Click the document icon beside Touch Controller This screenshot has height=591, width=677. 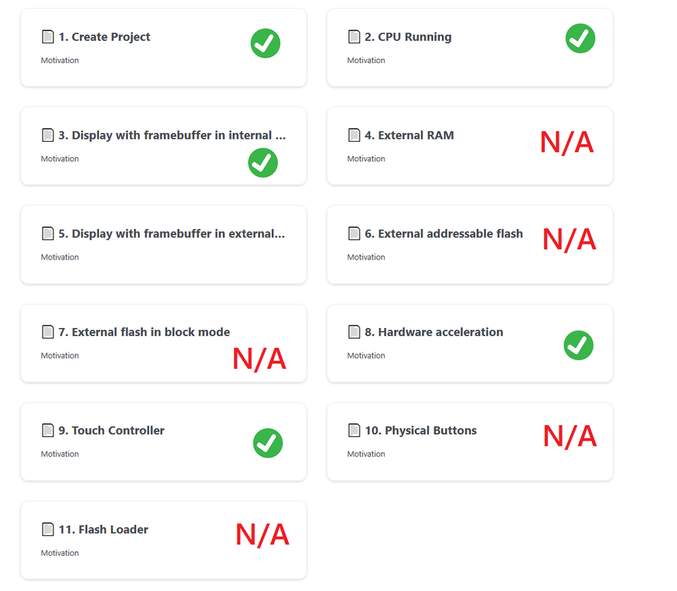point(47,430)
